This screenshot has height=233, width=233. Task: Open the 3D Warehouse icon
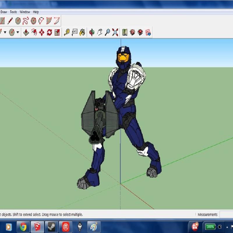[133, 32]
